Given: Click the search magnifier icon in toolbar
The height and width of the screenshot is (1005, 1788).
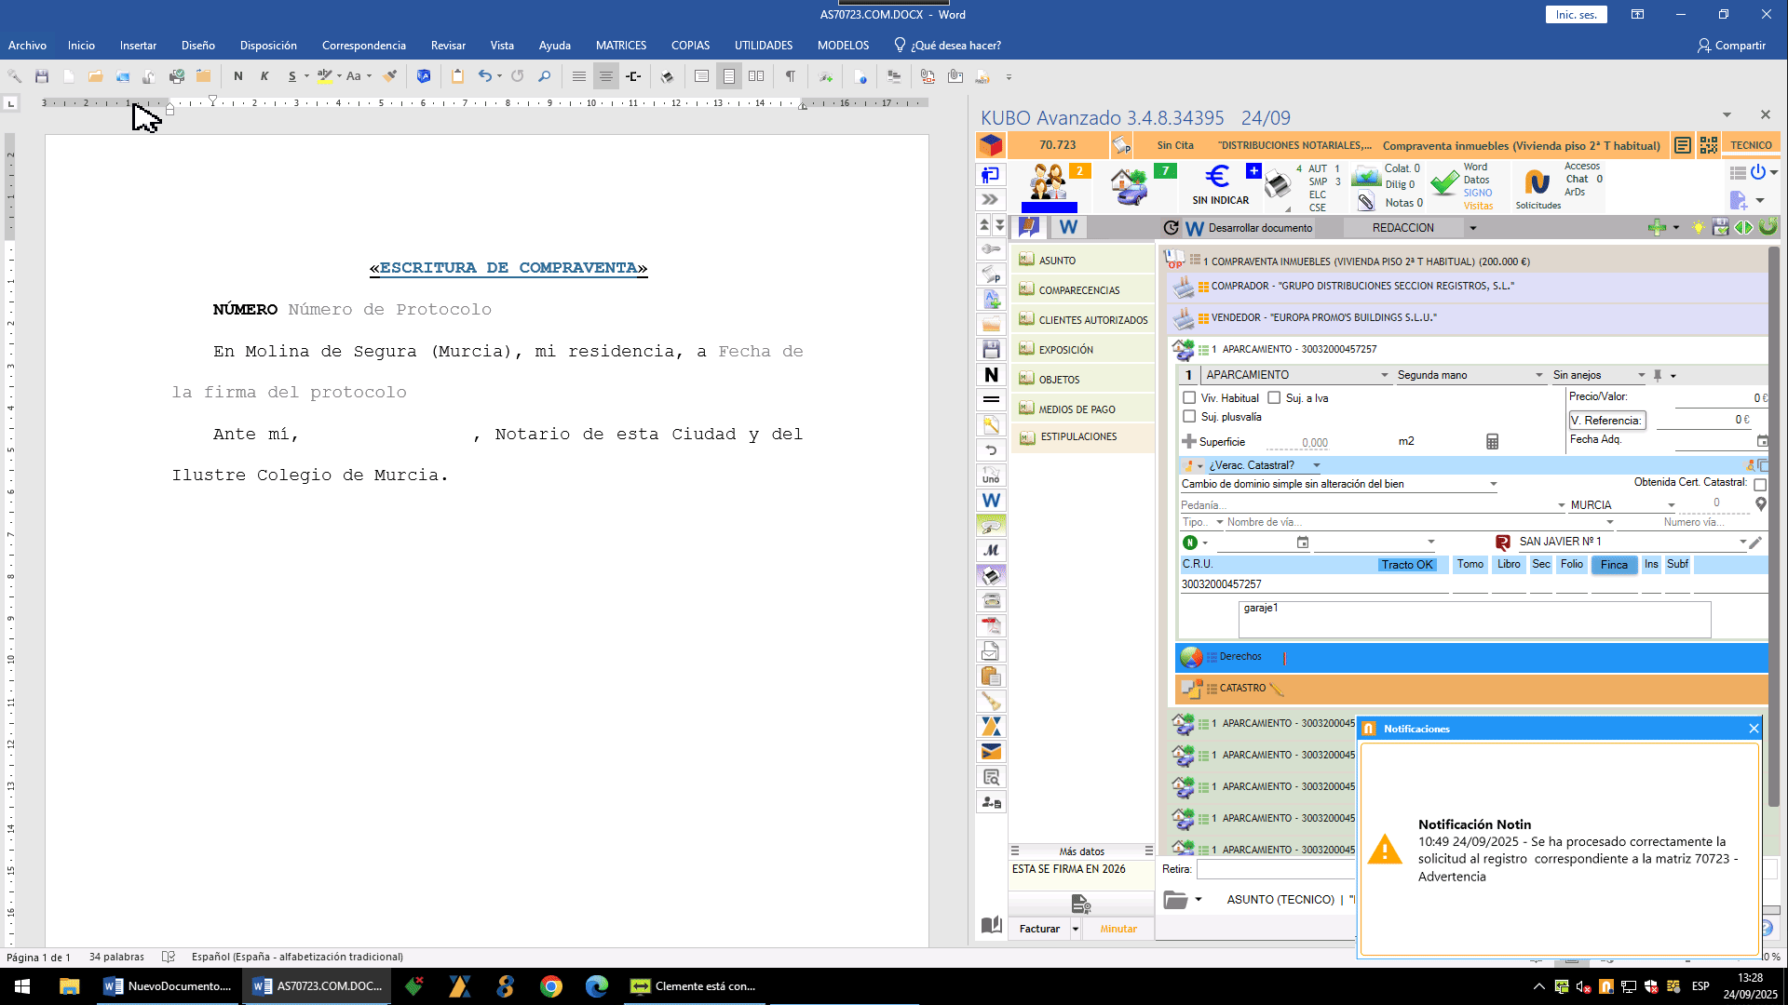Looking at the screenshot, I should (x=545, y=76).
